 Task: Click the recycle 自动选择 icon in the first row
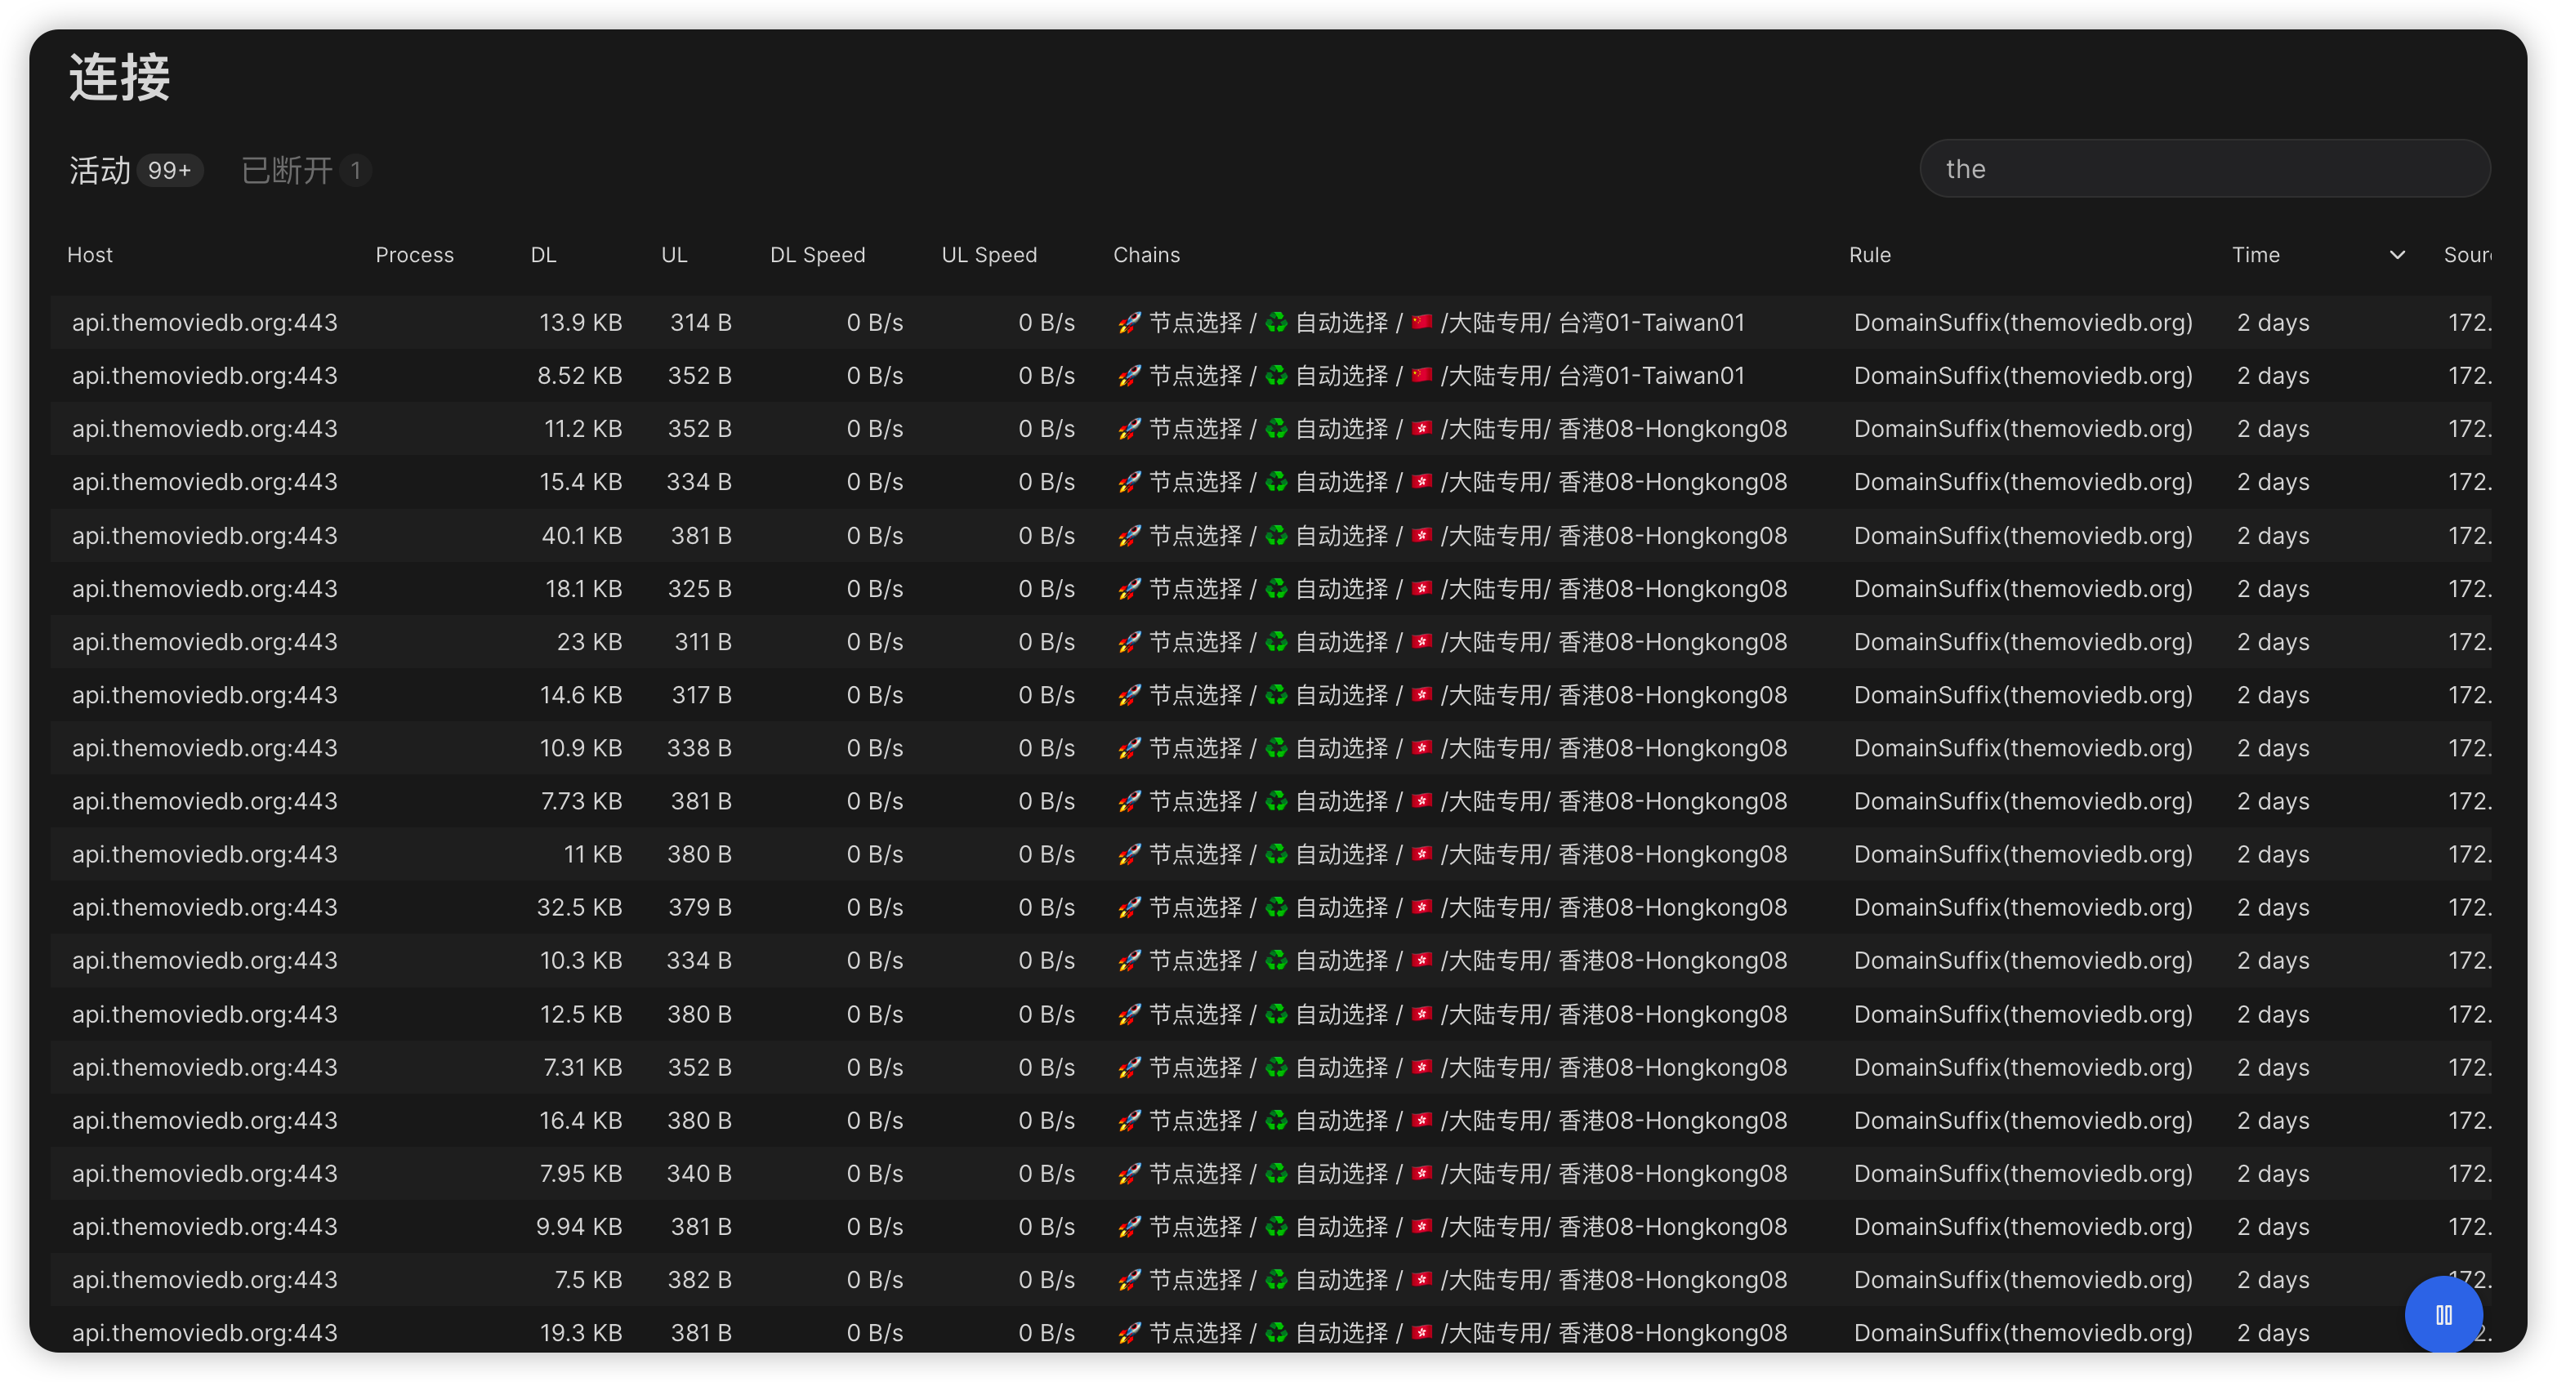(1277, 322)
